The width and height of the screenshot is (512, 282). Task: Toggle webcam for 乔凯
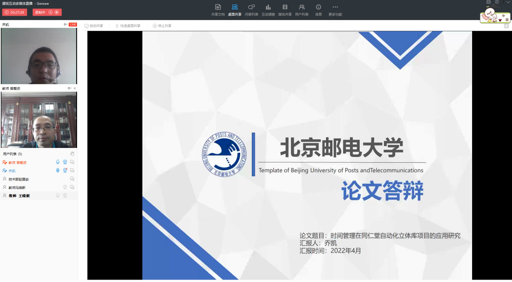click(65, 171)
